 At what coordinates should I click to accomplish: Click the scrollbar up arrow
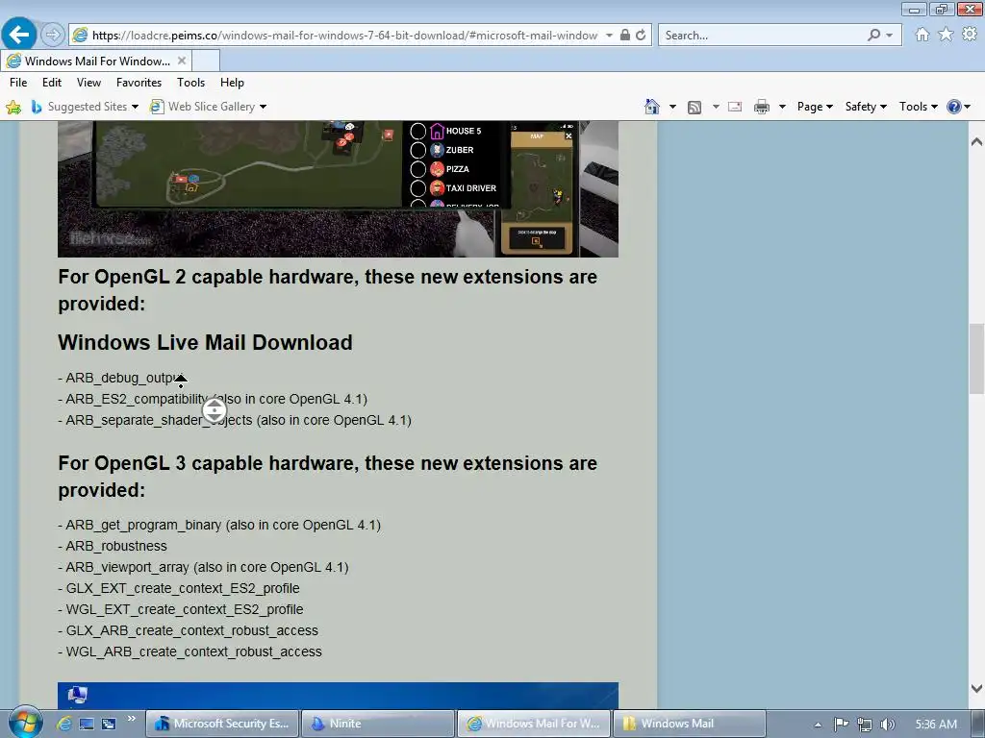click(976, 142)
